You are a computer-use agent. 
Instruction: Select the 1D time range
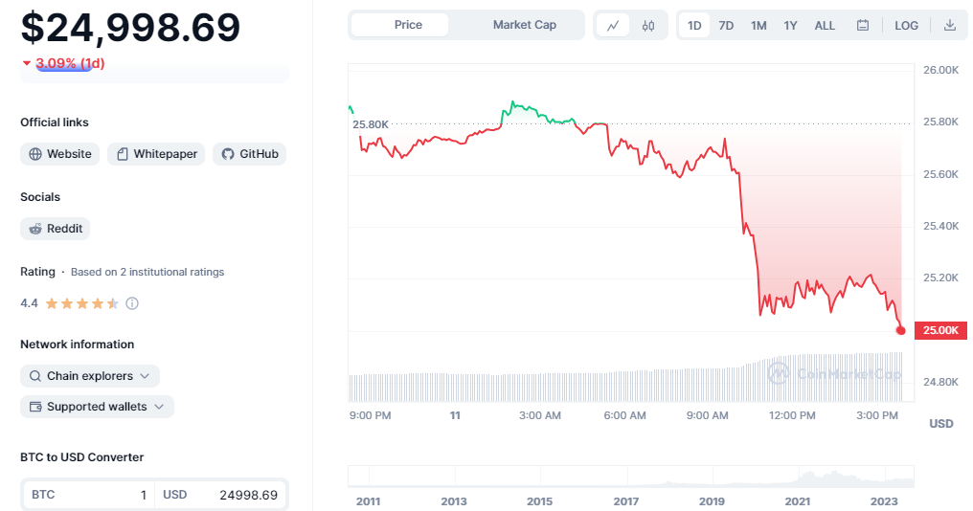click(694, 26)
